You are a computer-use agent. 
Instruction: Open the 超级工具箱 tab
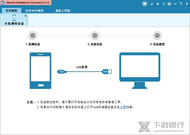coord(63,10)
